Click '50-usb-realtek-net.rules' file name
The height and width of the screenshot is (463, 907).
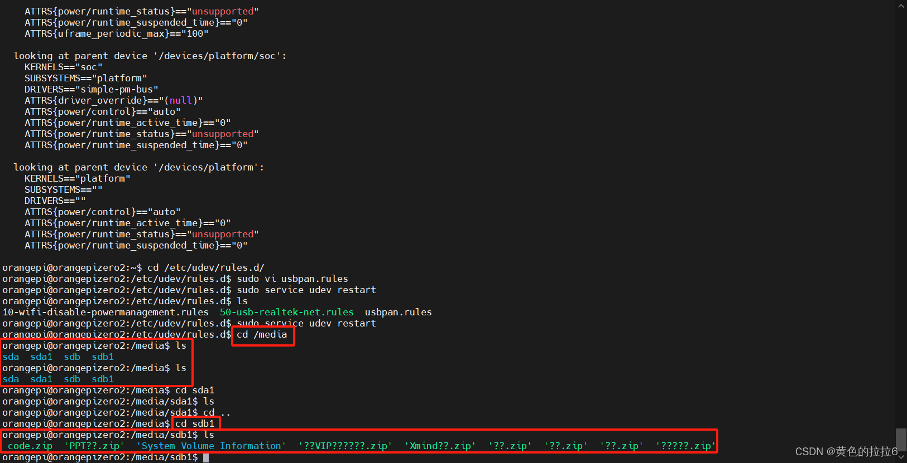[287, 312]
